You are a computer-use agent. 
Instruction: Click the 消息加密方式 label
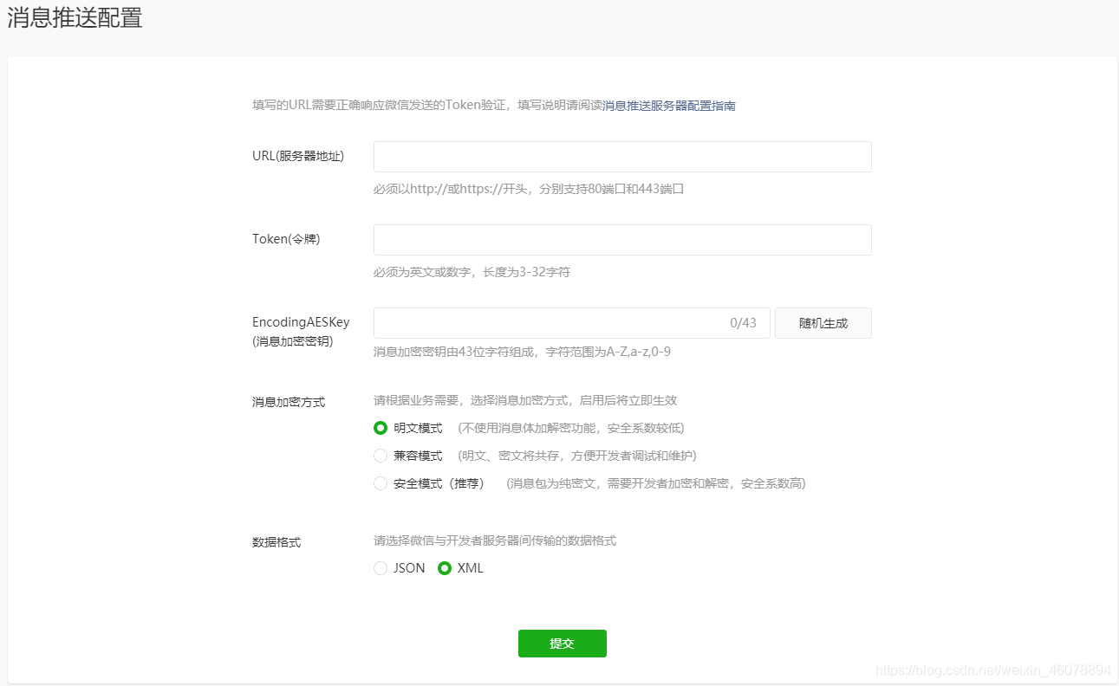289,402
